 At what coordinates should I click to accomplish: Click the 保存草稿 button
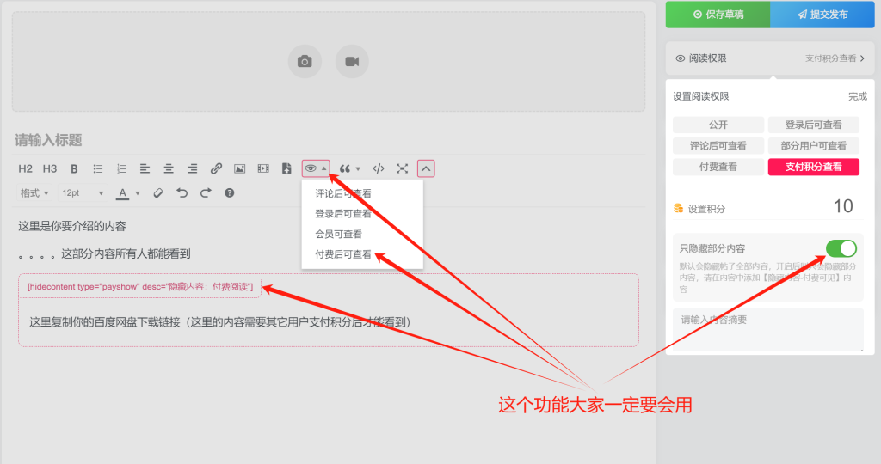click(718, 15)
